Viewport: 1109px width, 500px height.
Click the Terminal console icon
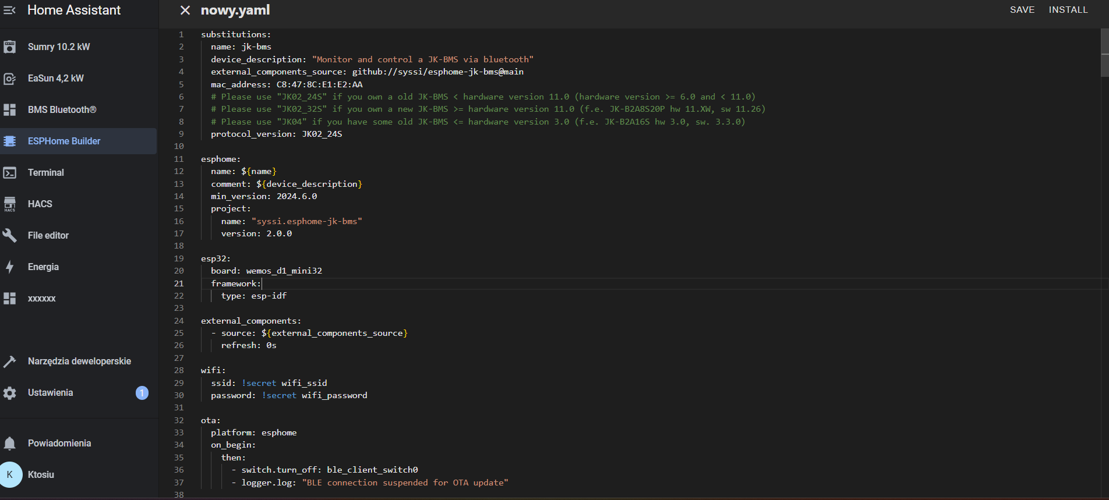(9, 172)
